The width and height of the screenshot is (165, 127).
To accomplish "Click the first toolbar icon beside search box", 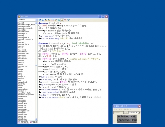I will 40,20.
